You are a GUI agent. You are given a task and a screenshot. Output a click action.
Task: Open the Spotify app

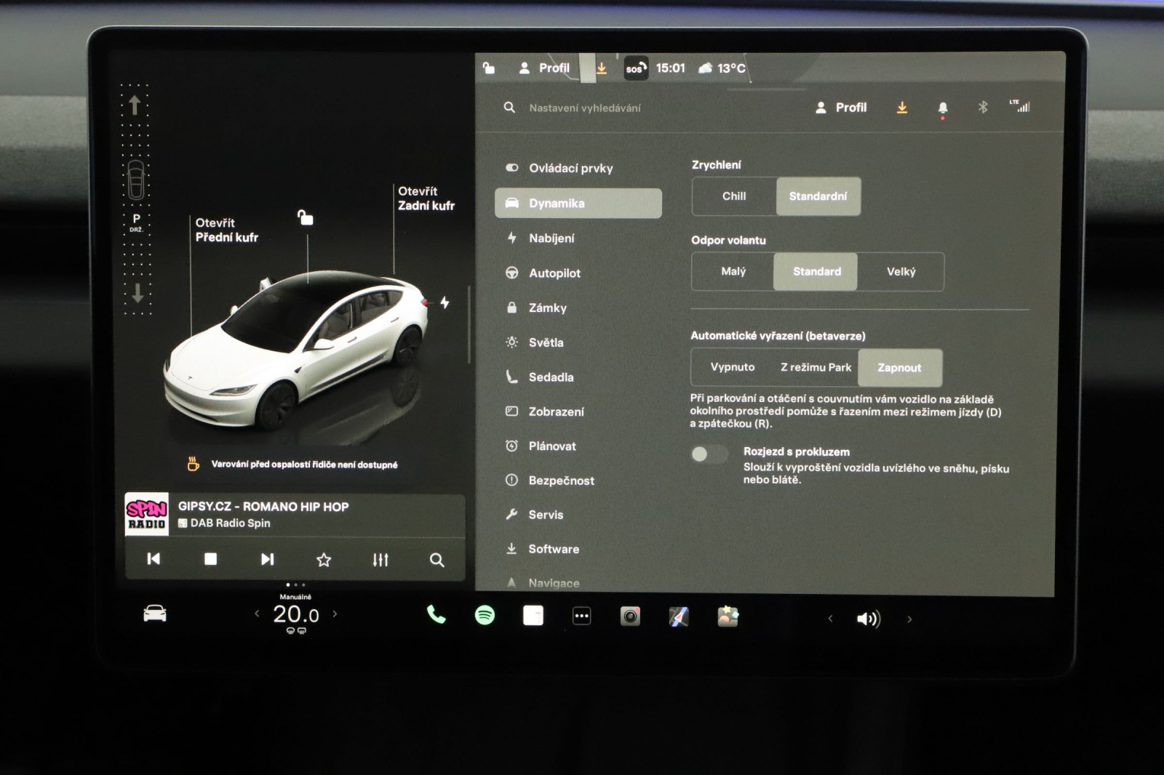click(x=485, y=616)
